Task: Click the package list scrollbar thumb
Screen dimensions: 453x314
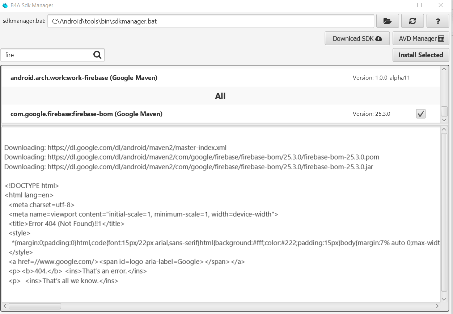Action: (x=444, y=111)
